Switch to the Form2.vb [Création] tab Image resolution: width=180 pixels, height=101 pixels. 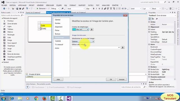[33, 12]
